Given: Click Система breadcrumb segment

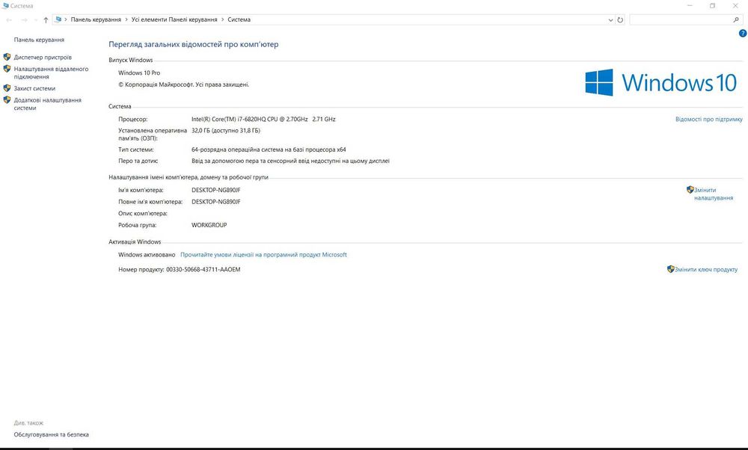Looking at the screenshot, I should (x=239, y=19).
